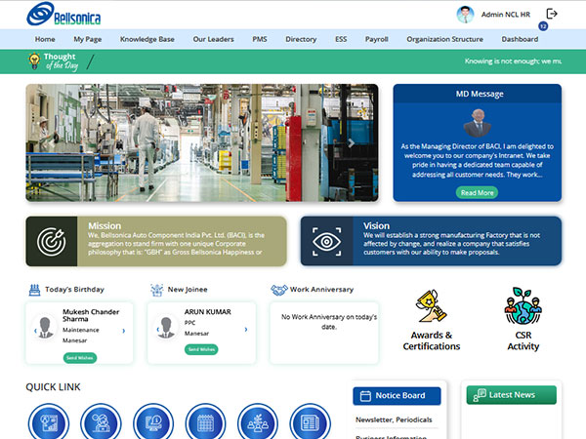Open the ESS menu

point(341,39)
